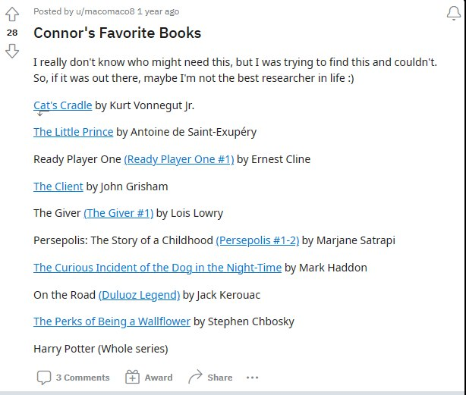Click the Duluoz Legend link
This screenshot has width=466, height=395.
click(139, 294)
